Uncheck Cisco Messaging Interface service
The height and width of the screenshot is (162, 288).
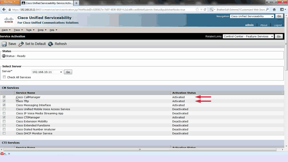(x=4, y=105)
